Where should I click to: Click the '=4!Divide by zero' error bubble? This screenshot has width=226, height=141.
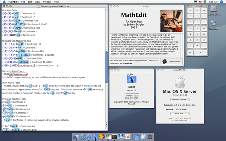(x=18, y=74)
